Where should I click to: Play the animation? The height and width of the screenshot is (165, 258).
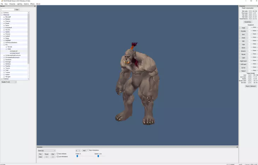click(x=40, y=154)
